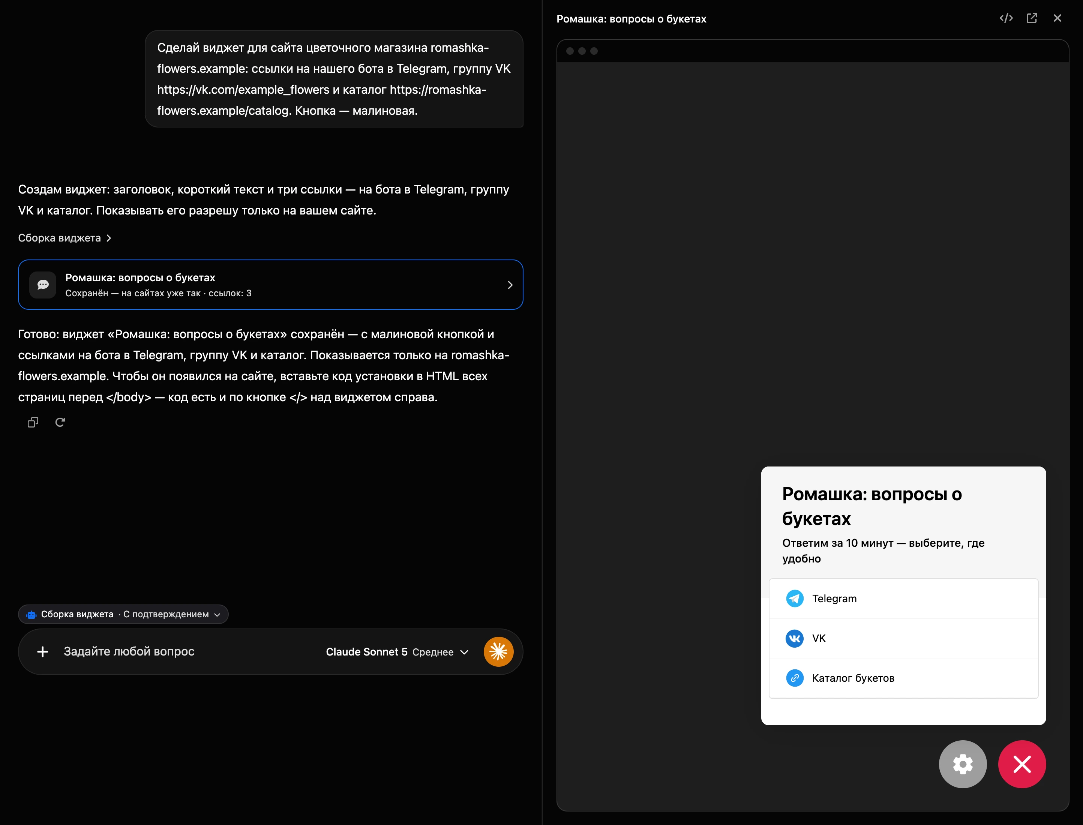Click the Telegram logo icon
Image resolution: width=1083 pixels, height=825 pixels.
795,598
